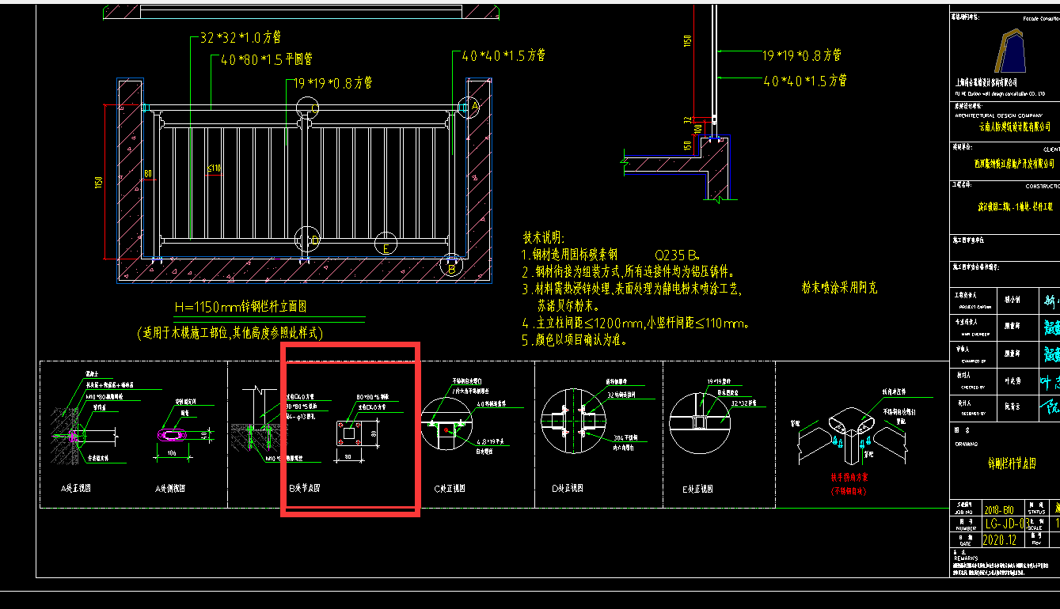This screenshot has width=1060, height=609.
Task: Select detail callout bubble D on elevation
Action: [x=308, y=240]
